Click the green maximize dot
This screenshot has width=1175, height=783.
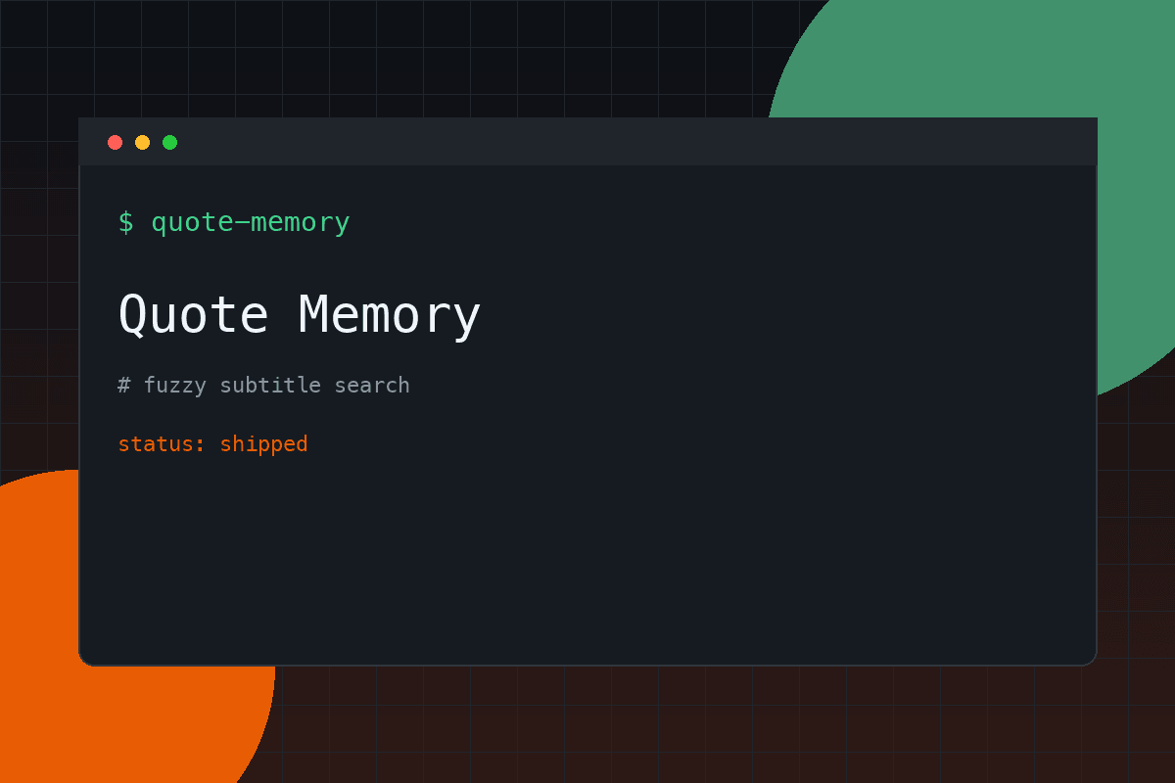tap(169, 142)
